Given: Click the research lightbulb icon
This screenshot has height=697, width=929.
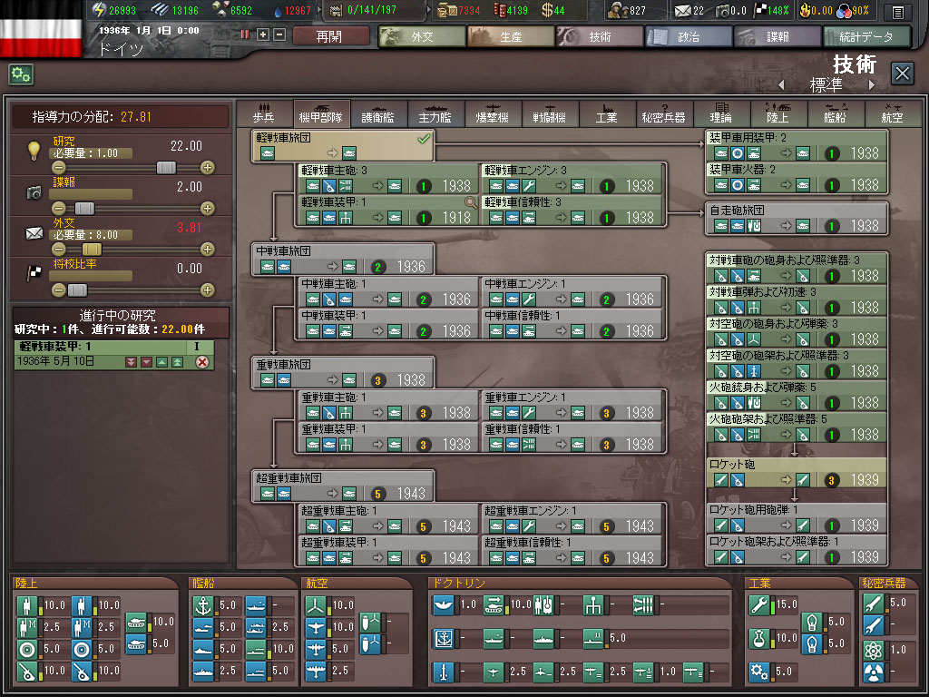Looking at the screenshot, I should point(34,151).
